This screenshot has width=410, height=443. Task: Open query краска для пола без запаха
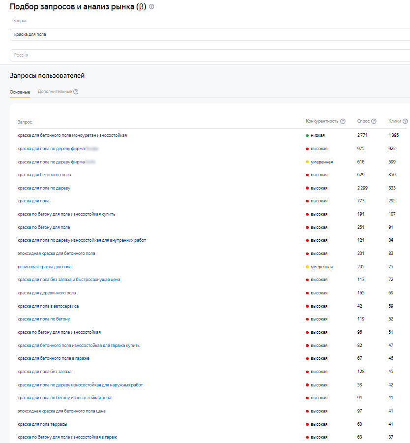click(x=44, y=372)
